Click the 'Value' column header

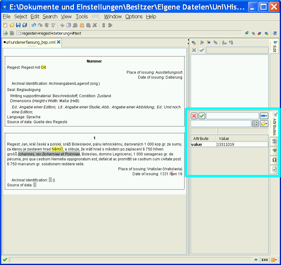pyautogui.click(x=242, y=138)
